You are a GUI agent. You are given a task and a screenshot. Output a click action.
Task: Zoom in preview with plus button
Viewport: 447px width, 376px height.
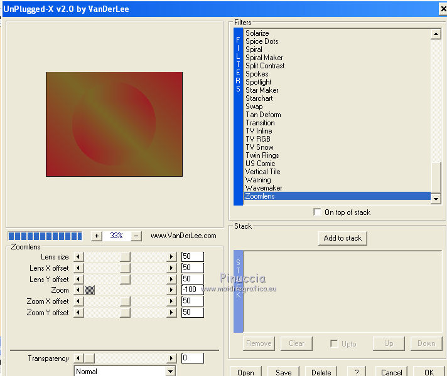97,236
